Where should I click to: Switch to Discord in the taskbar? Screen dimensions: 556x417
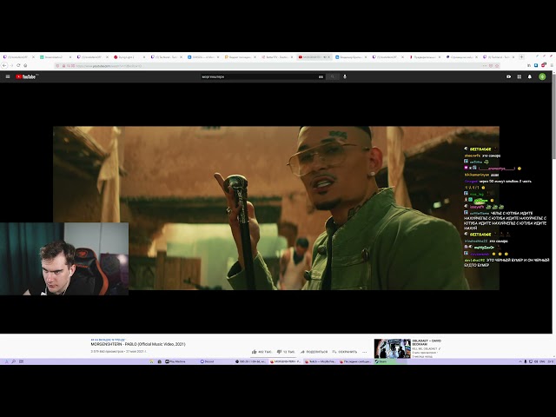coord(207,361)
